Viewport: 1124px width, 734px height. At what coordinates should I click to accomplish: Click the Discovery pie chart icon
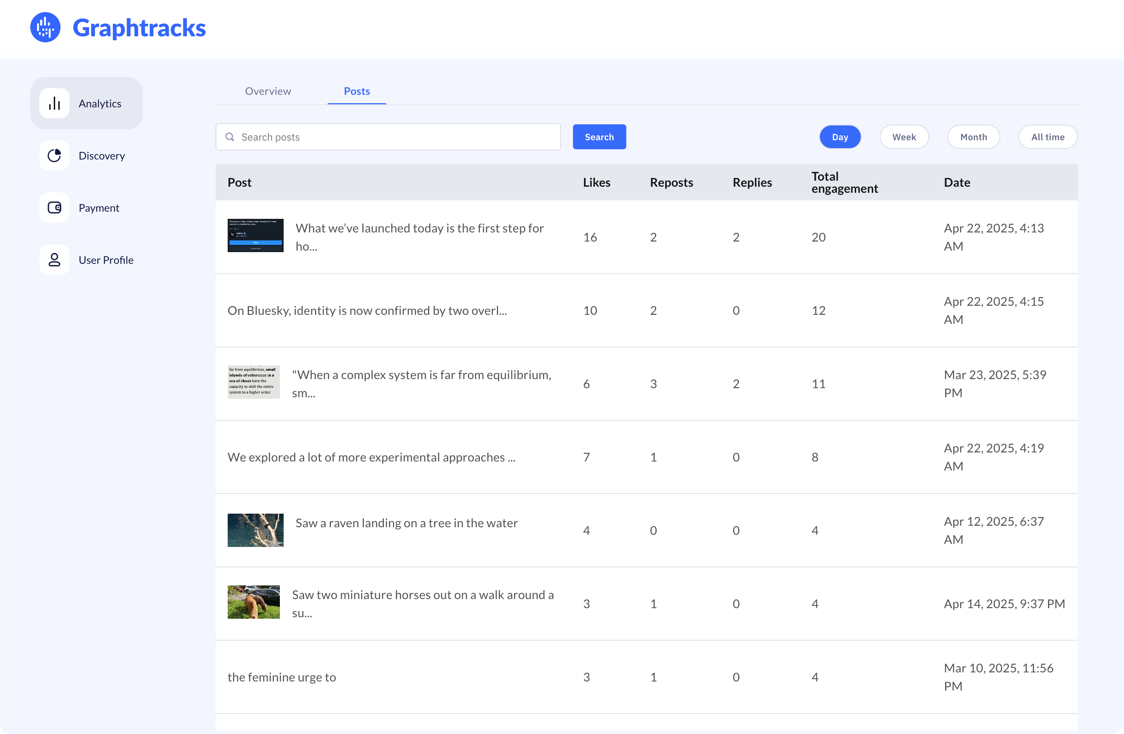[54, 155]
